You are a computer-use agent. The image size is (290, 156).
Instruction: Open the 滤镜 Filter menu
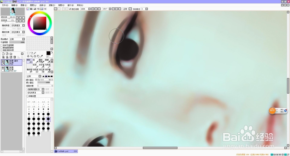52,5
